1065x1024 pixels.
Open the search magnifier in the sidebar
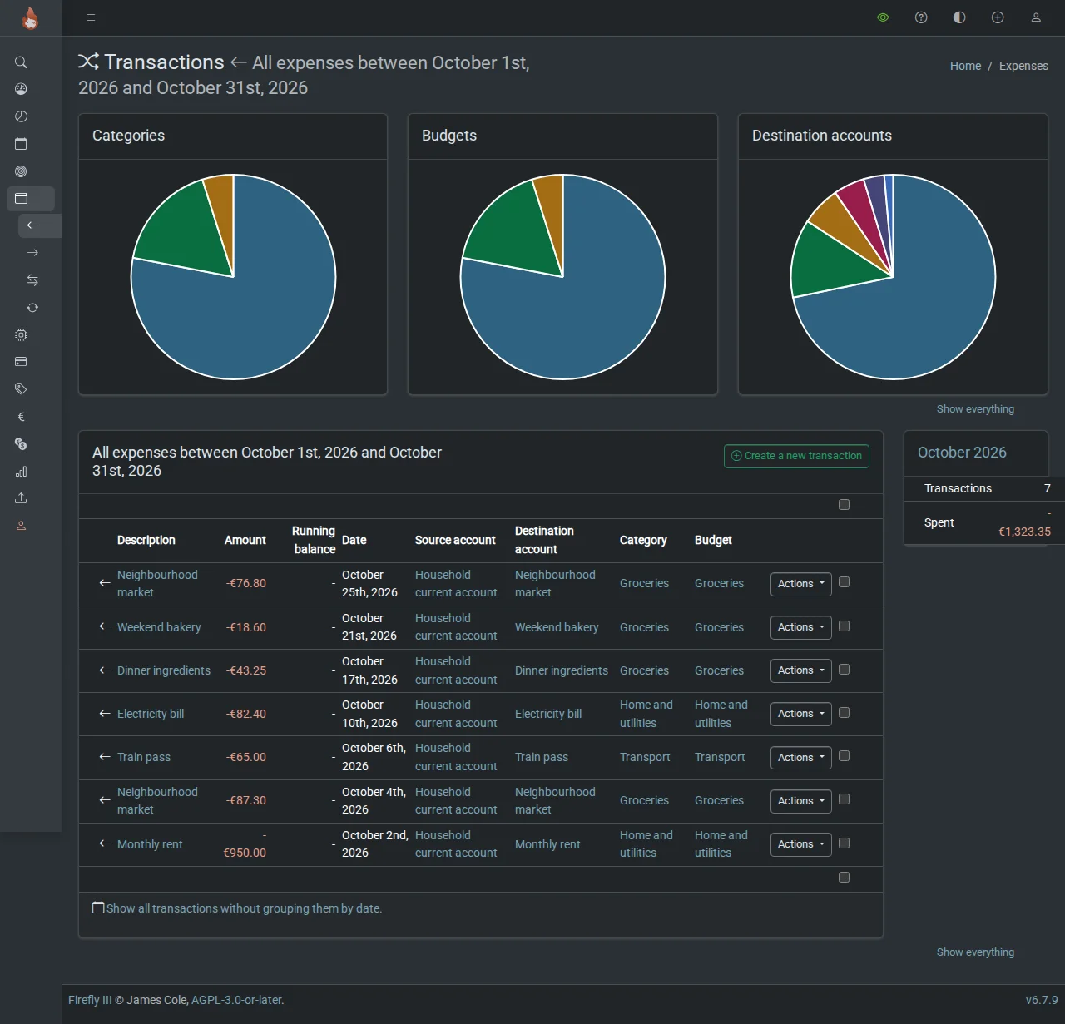tap(21, 62)
